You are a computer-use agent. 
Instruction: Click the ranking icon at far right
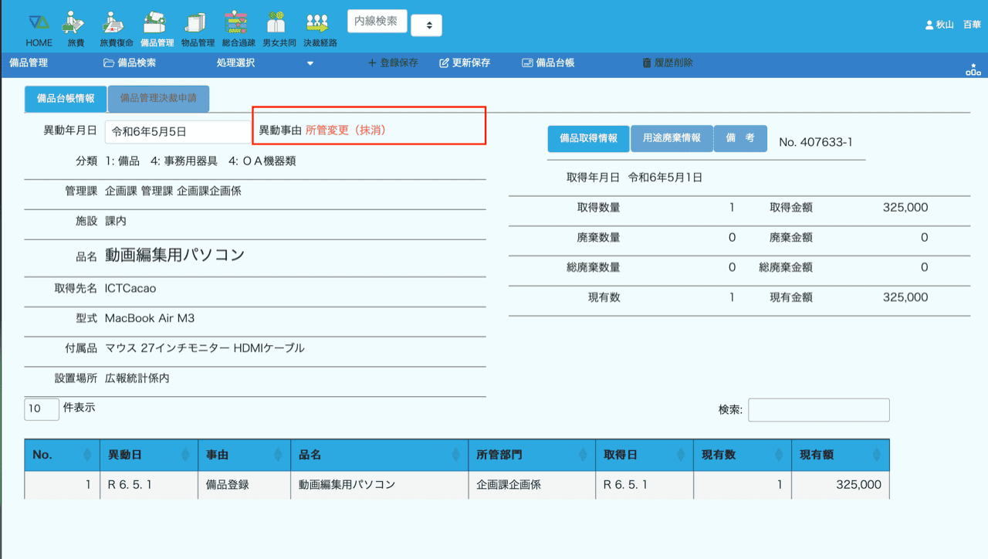tap(973, 70)
